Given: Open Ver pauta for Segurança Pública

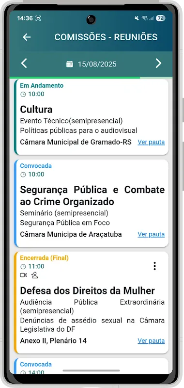Looking at the screenshot, I should (x=151, y=234).
